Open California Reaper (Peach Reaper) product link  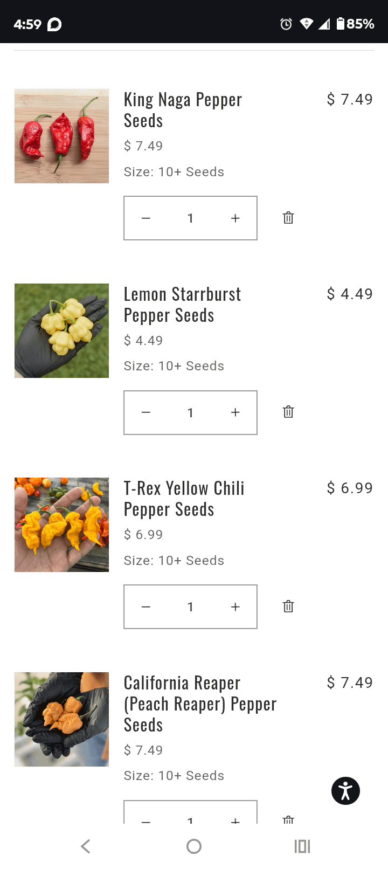pyautogui.click(x=200, y=704)
